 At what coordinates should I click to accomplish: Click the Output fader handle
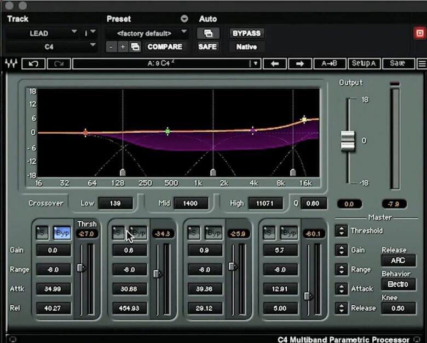348,140
